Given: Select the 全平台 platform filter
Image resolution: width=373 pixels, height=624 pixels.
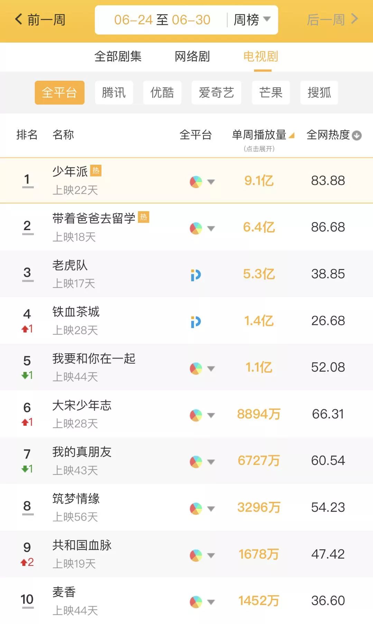Looking at the screenshot, I should 59,92.
